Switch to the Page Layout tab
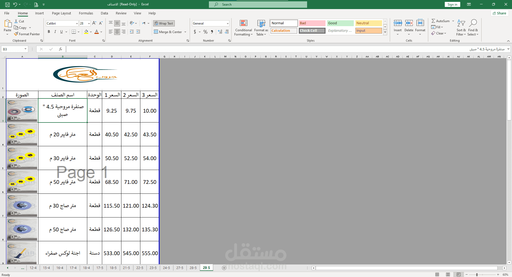This screenshot has width=512, height=277. (x=61, y=13)
